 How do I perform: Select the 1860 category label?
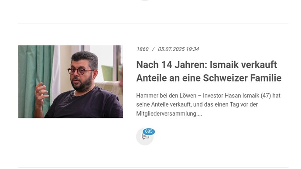(x=143, y=49)
